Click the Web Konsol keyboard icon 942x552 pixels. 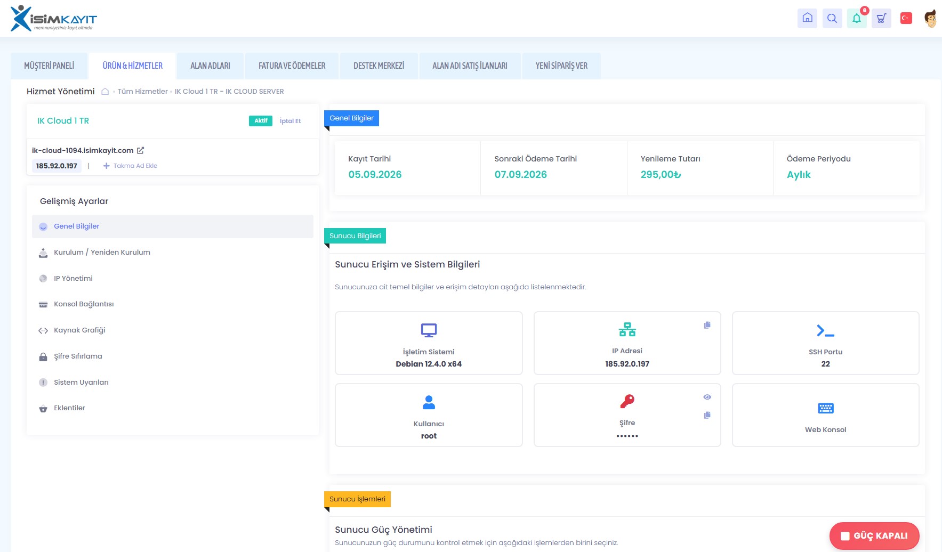tap(825, 408)
